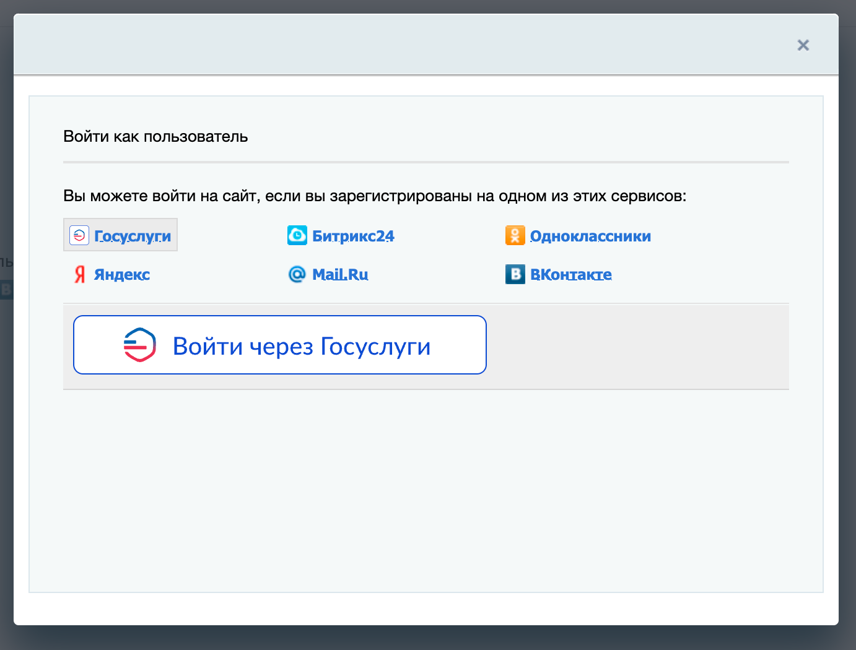Close the login dialog with the X

tap(803, 45)
